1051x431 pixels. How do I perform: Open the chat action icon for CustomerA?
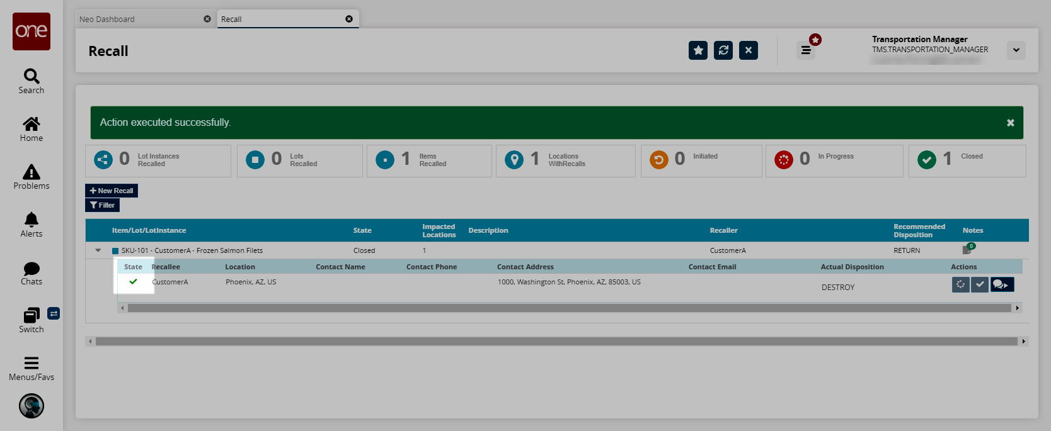(x=1002, y=284)
